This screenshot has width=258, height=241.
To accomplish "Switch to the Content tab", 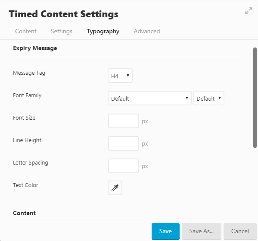I will click(x=26, y=31).
